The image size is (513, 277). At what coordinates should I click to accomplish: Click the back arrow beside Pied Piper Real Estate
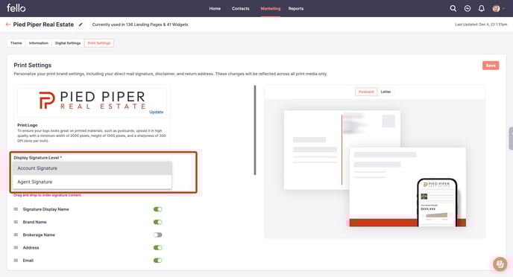8,25
